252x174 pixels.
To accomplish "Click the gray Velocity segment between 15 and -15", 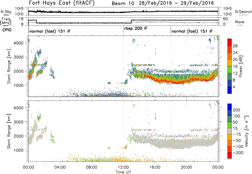I will [230, 131].
